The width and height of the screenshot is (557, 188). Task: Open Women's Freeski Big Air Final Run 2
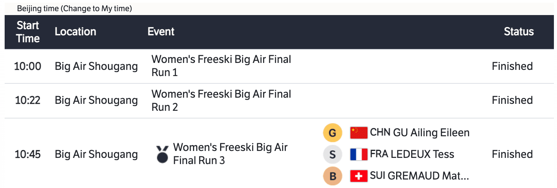(221, 100)
